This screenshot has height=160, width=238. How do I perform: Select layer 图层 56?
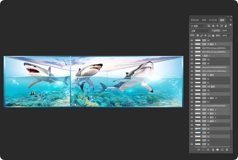(x=212, y=63)
